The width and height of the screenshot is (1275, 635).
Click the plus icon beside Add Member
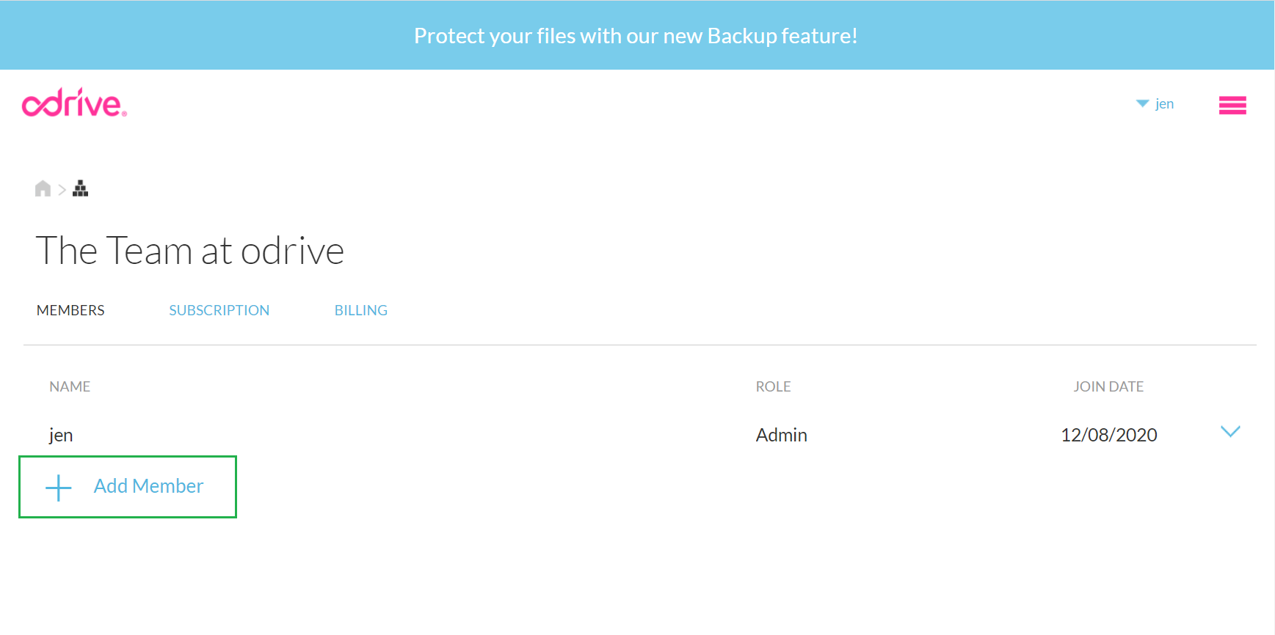pos(59,488)
